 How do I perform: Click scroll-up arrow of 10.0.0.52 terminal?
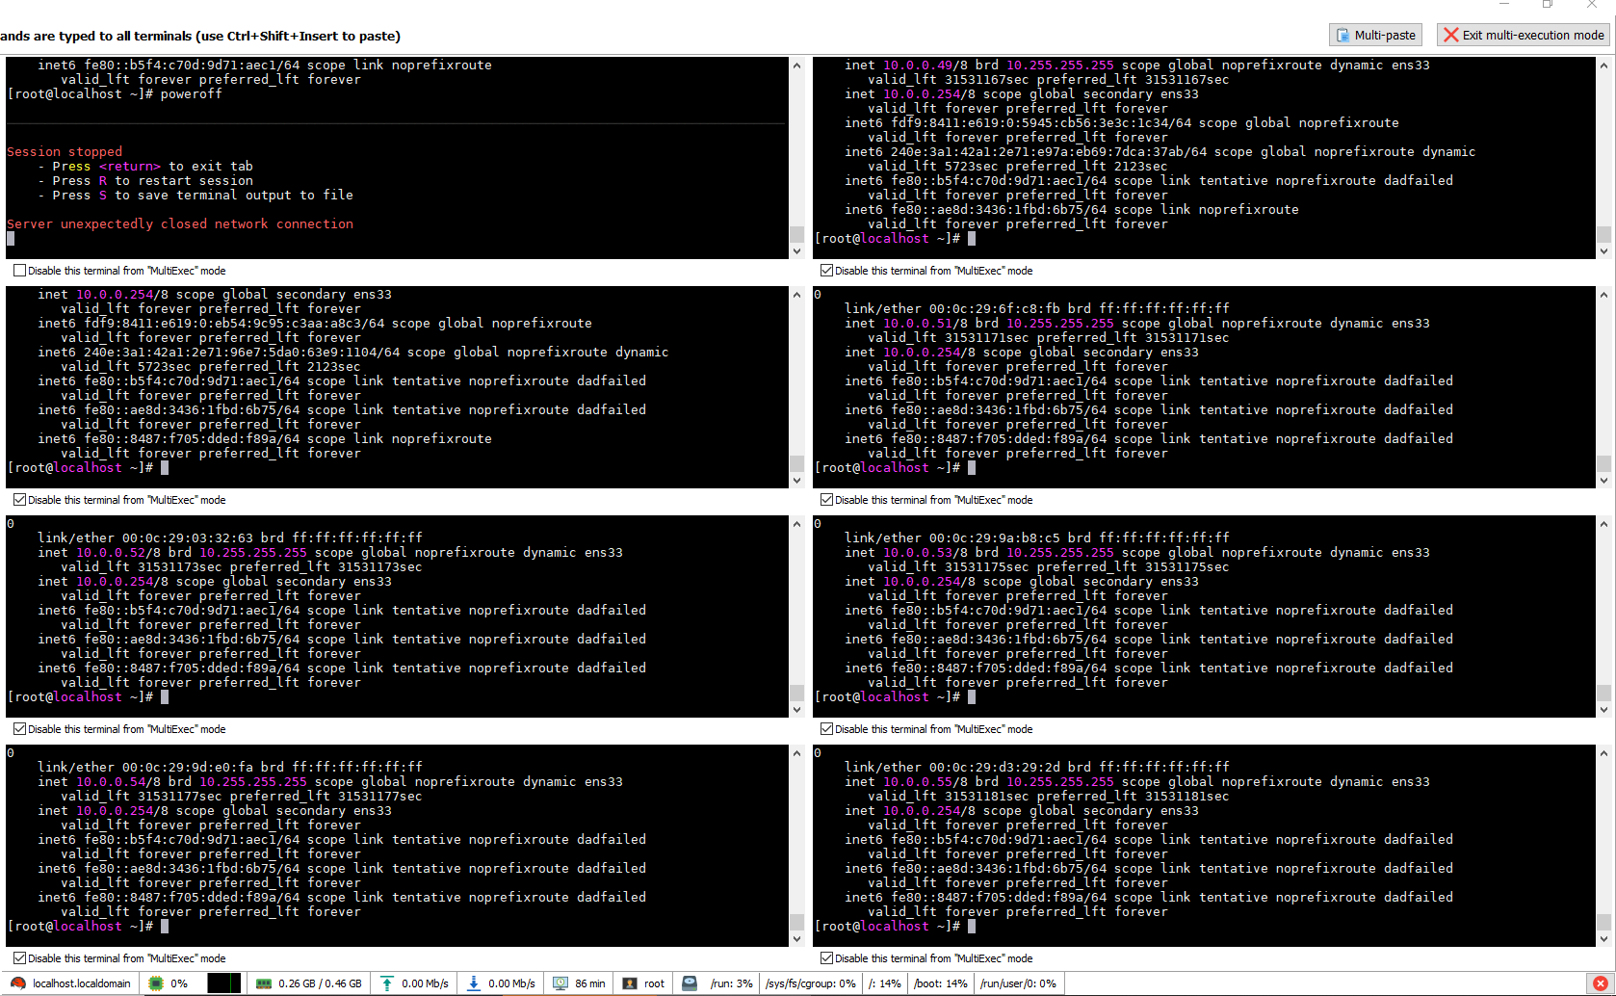click(796, 524)
